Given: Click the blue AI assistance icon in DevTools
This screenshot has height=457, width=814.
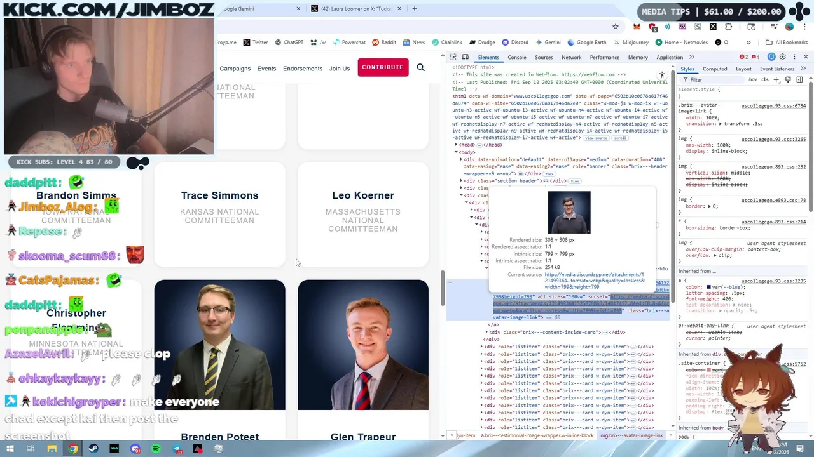Looking at the screenshot, I should [x=771, y=57].
